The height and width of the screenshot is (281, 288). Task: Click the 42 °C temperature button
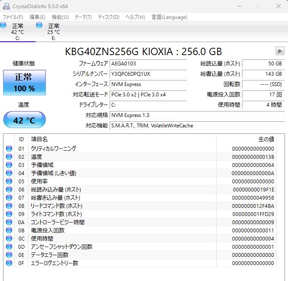tap(25, 120)
